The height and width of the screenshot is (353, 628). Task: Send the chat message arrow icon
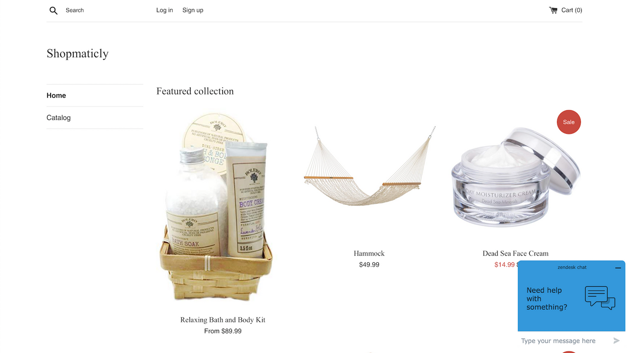[616, 341]
